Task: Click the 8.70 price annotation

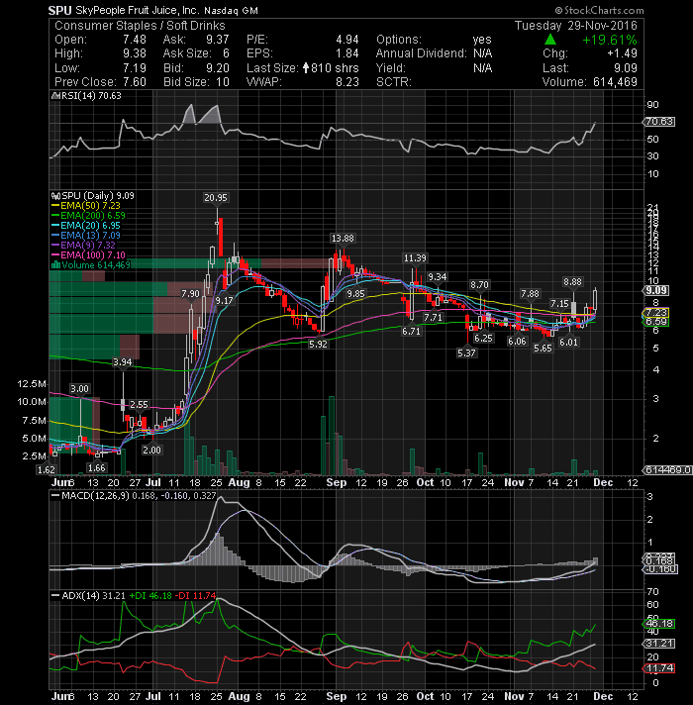Action: (x=479, y=284)
